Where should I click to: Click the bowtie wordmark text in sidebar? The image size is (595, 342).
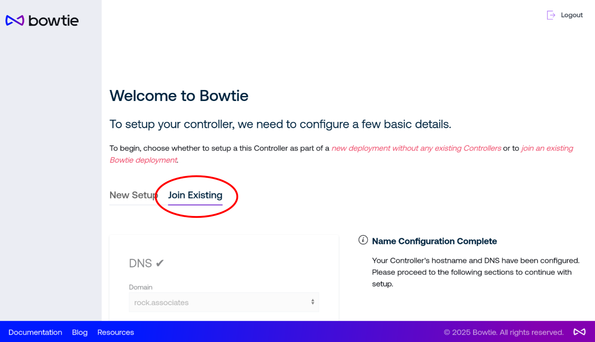pyautogui.click(x=54, y=21)
